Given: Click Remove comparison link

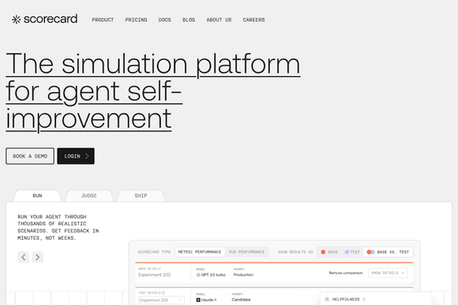Looking at the screenshot, I should click(x=346, y=273).
